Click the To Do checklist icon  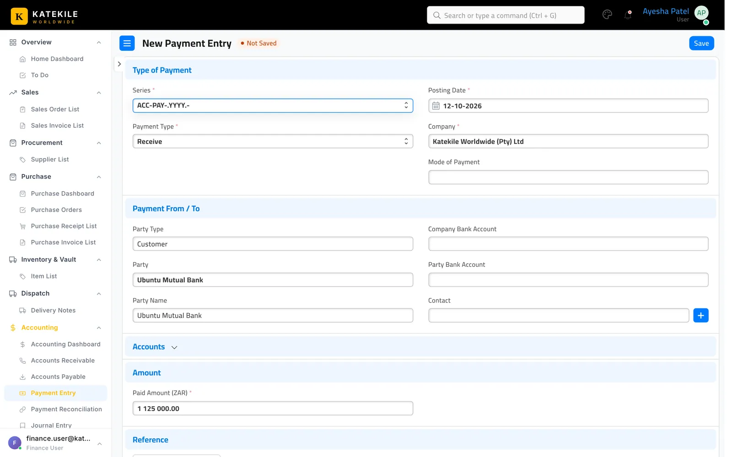22,75
